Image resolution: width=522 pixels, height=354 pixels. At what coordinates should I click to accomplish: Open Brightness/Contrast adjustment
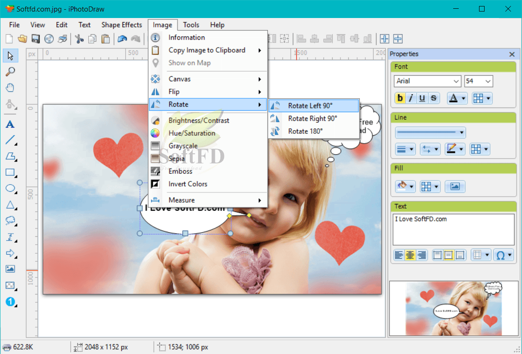[208, 120]
